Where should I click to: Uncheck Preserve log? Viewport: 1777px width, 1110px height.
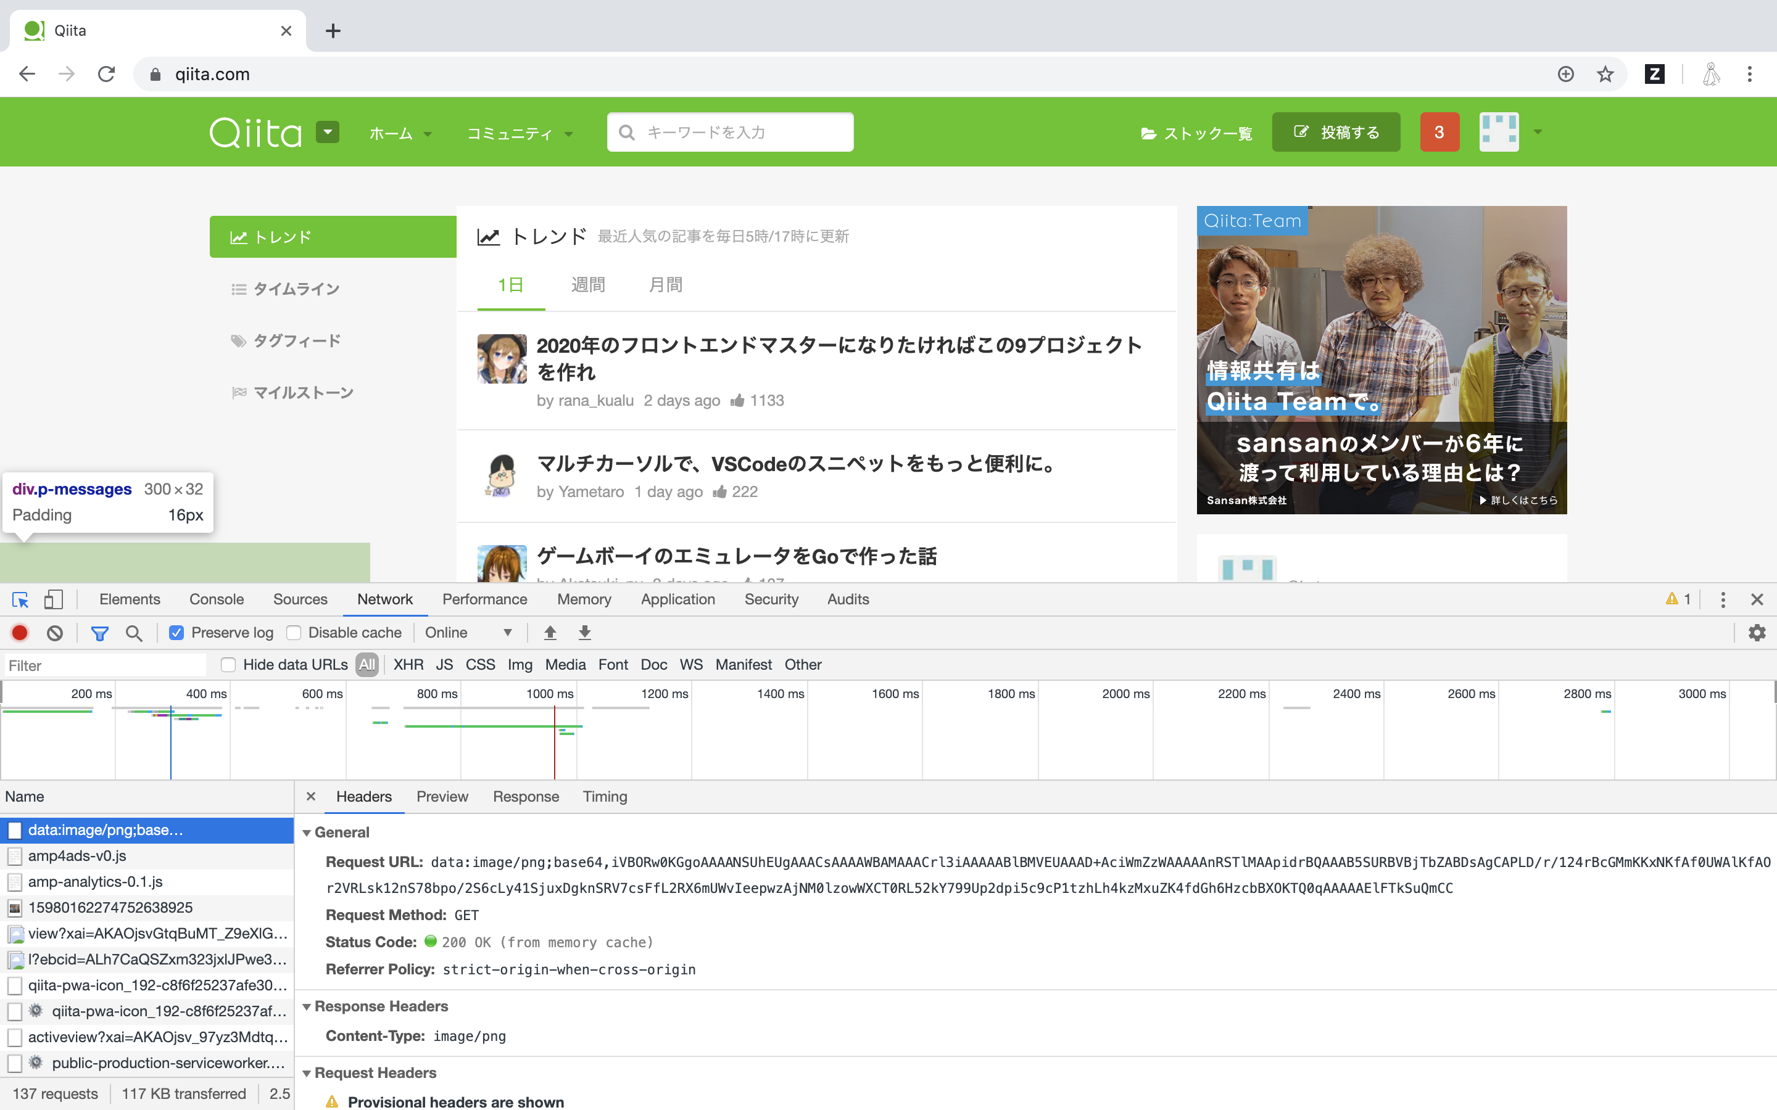point(176,633)
